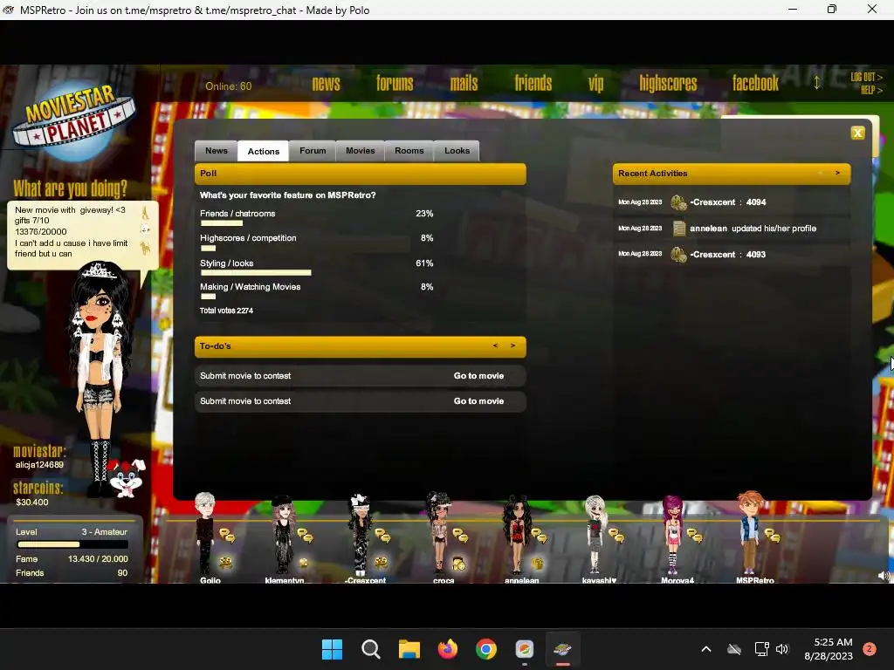Launch Google Chrome from the taskbar
This screenshot has width=894, height=670.
(486, 649)
